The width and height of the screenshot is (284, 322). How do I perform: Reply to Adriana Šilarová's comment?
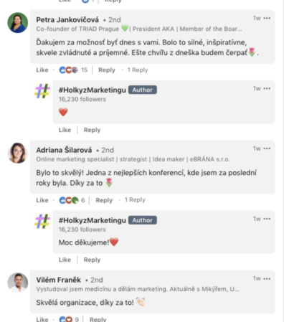tap(104, 200)
